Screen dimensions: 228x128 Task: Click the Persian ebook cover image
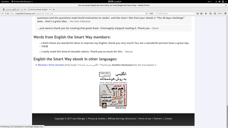pos(113,90)
